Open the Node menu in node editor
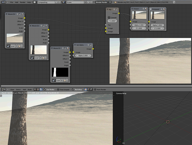 point(30,90)
